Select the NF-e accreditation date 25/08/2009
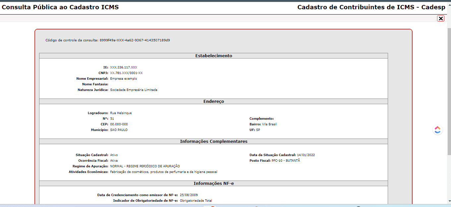 [189, 195]
